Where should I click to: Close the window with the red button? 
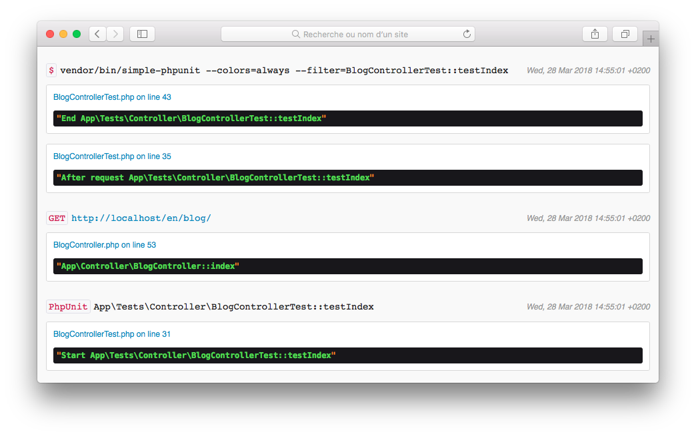pyautogui.click(x=50, y=34)
